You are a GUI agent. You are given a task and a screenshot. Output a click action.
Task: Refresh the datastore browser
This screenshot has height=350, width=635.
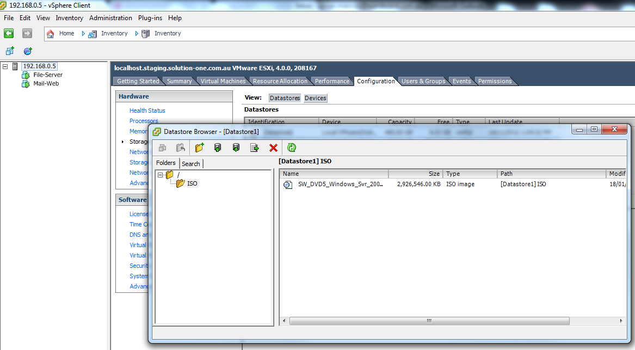(292, 148)
